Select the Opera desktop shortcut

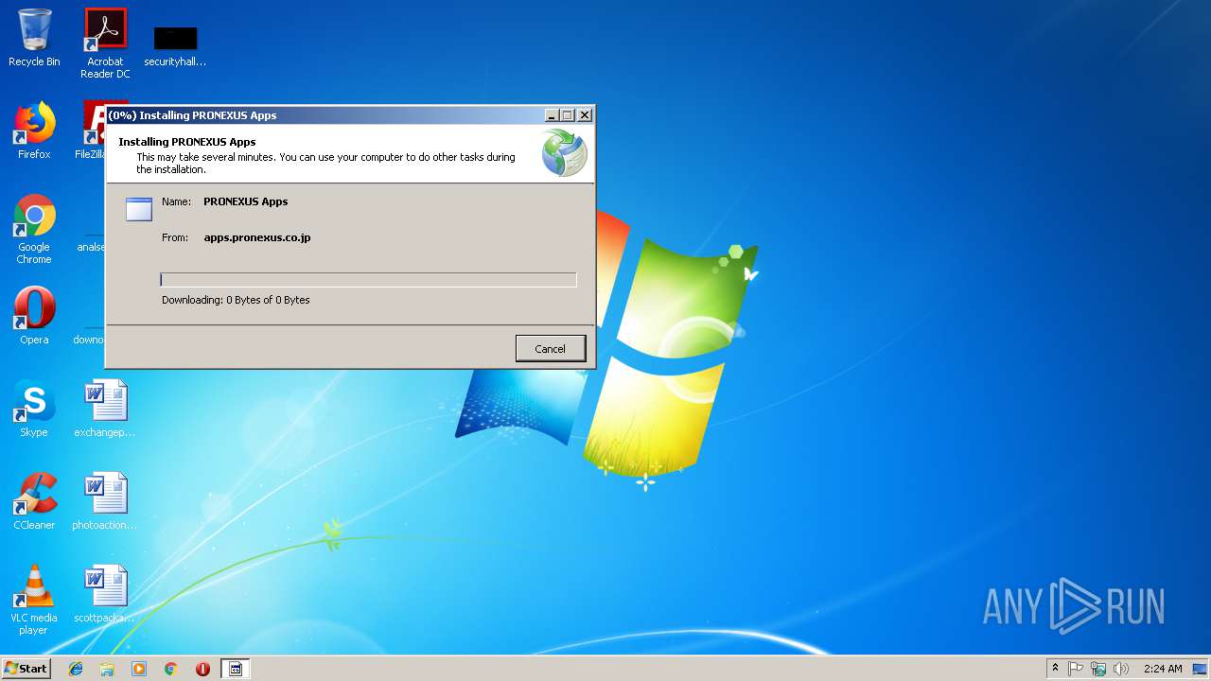point(34,316)
